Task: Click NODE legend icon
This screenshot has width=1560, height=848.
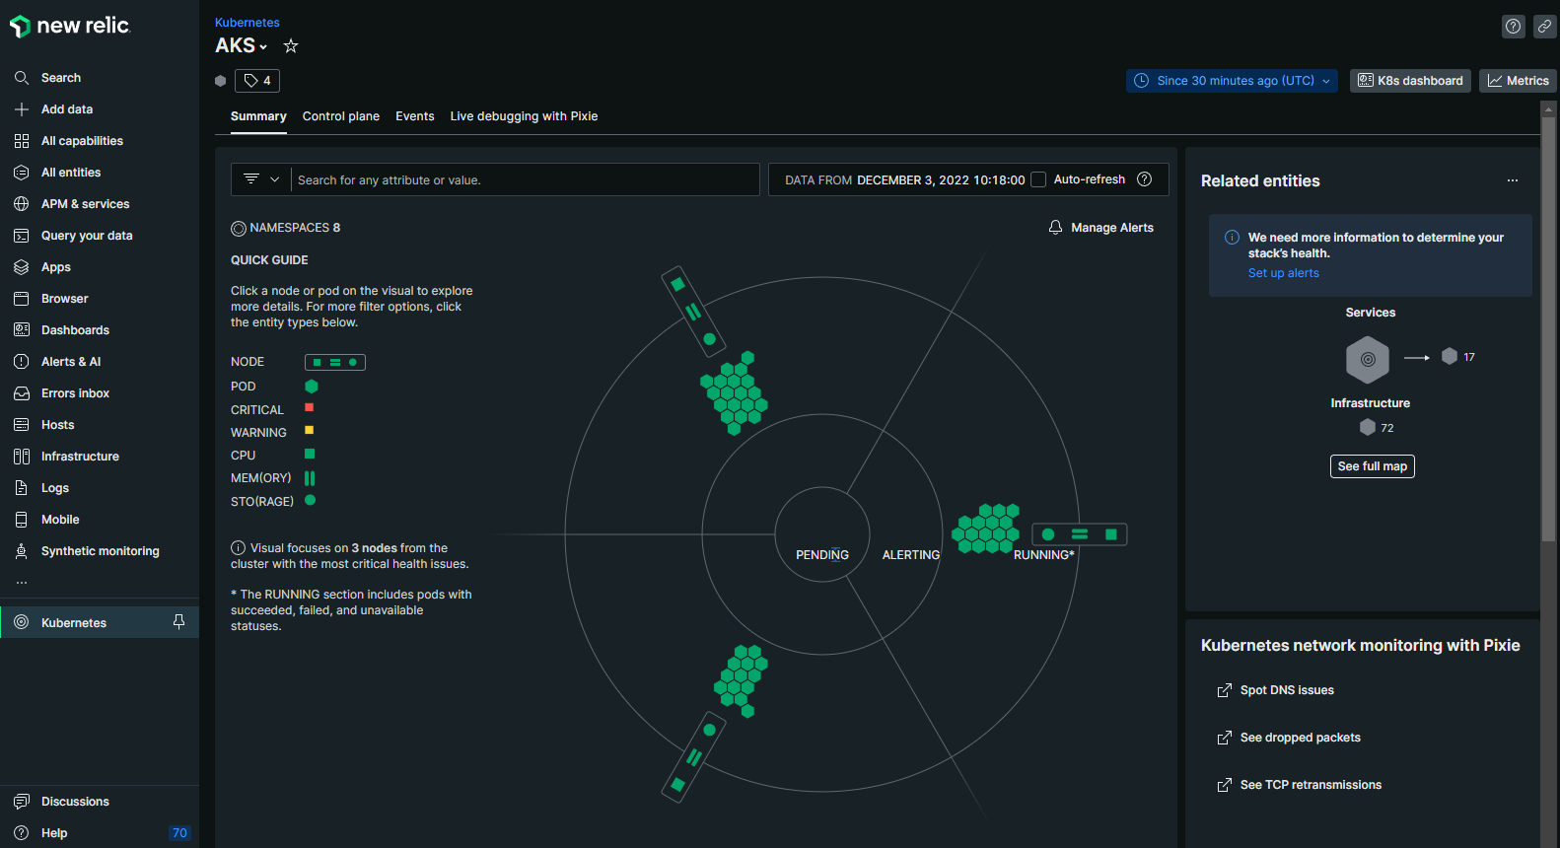Action: coord(335,362)
